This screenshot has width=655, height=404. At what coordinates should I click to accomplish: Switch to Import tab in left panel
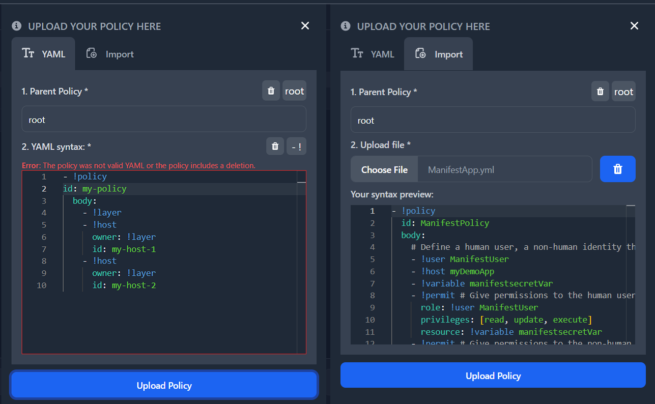(x=110, y=54)
